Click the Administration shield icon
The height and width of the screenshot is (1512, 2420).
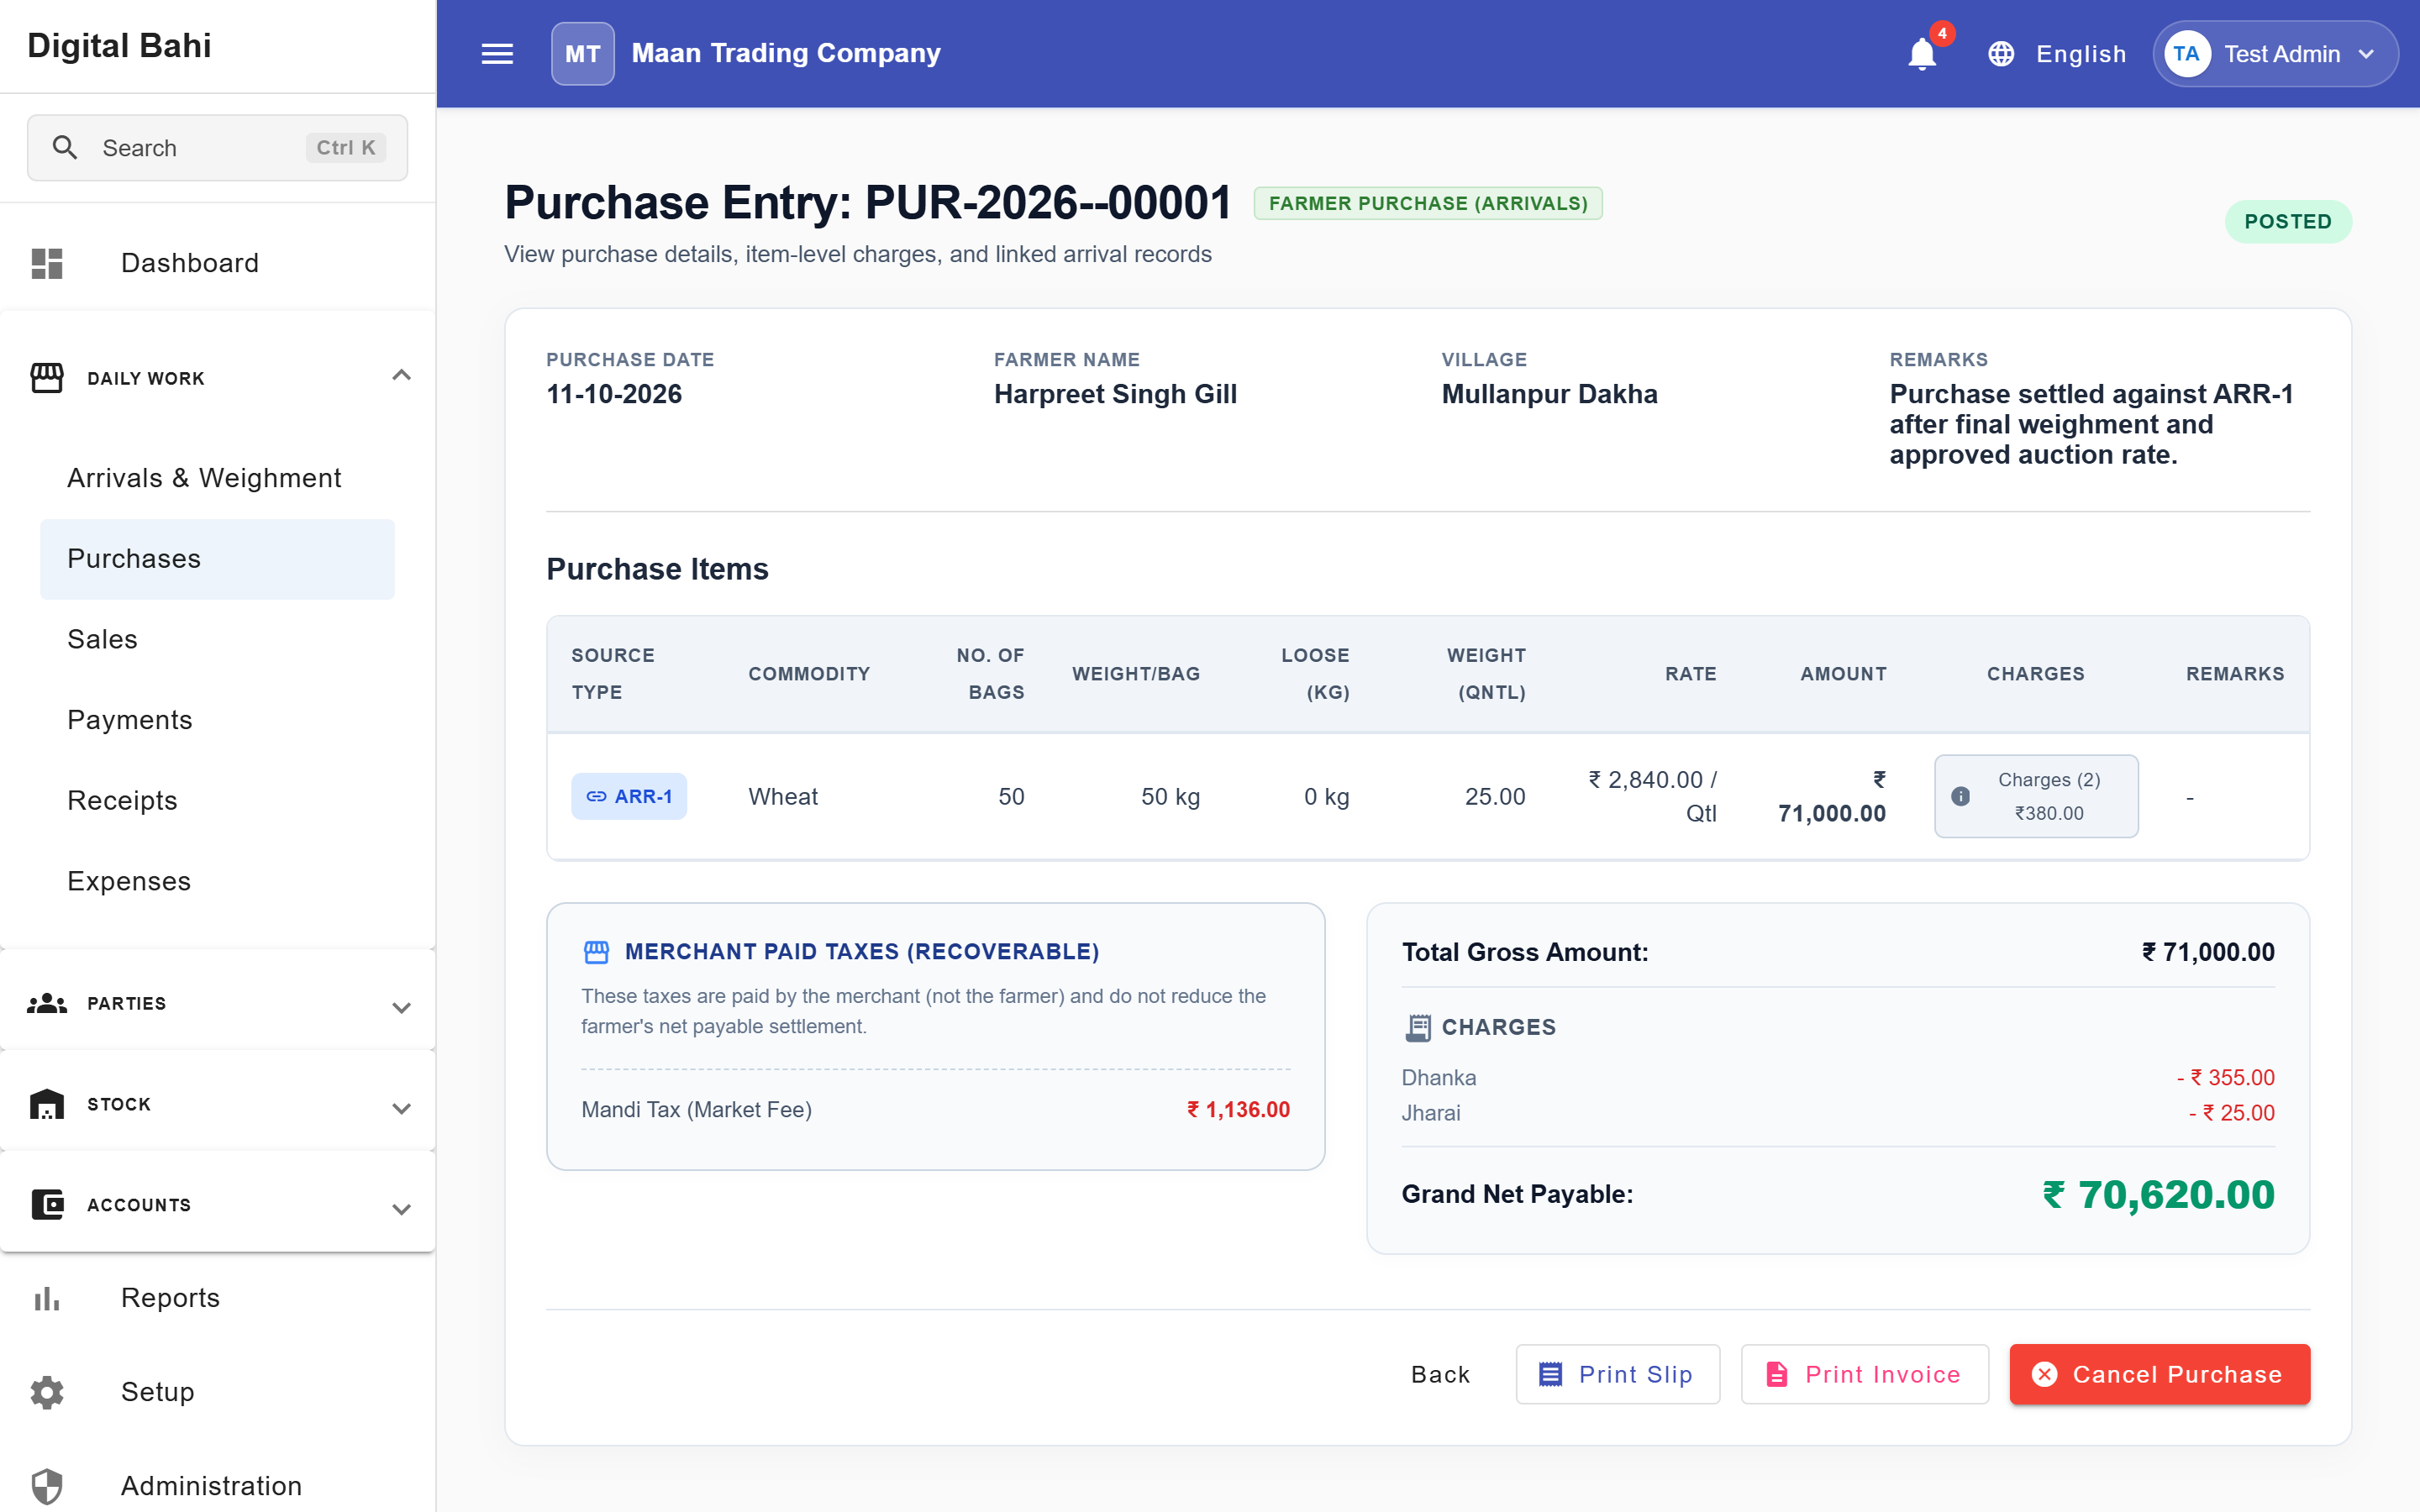click(47, 1486)
